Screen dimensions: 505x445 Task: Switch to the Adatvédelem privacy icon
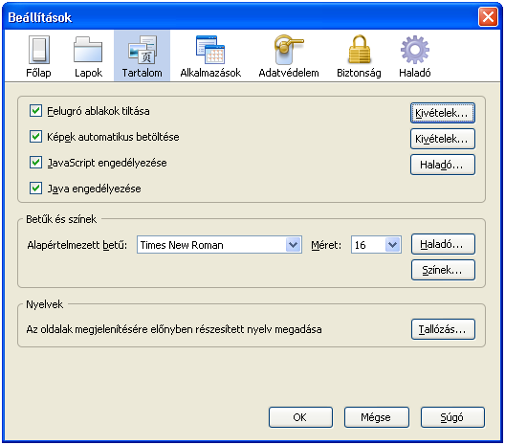(x=289, y=50)
